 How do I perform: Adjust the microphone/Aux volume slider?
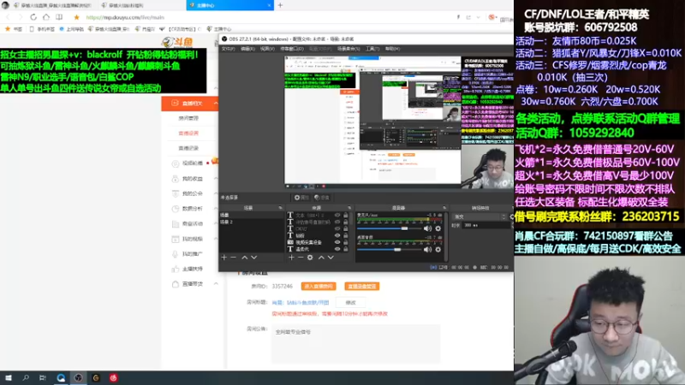[389, 228]
